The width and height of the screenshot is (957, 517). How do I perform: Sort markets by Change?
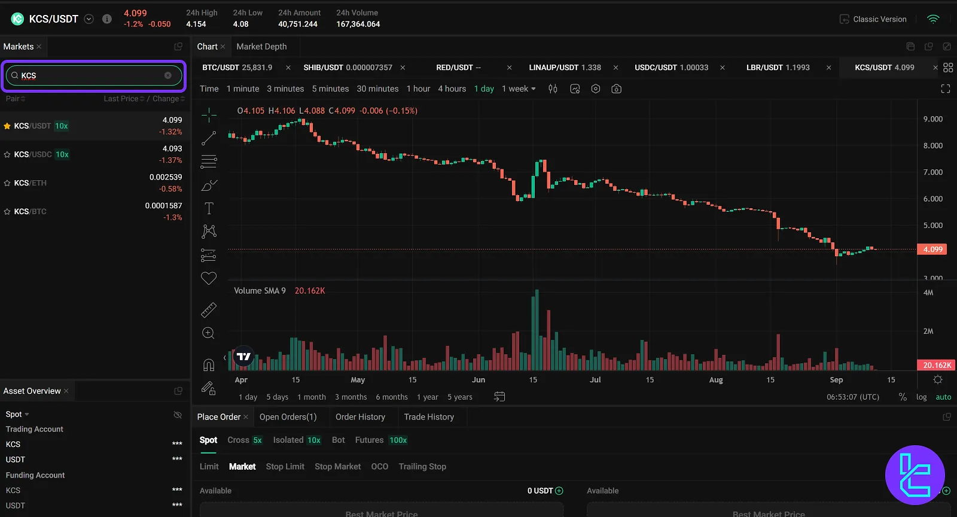coord(169,99)
